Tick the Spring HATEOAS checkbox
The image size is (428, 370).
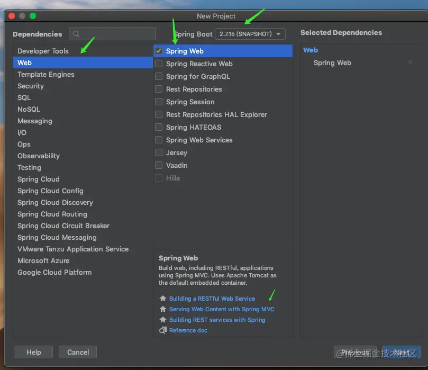(x=159, y=127)
